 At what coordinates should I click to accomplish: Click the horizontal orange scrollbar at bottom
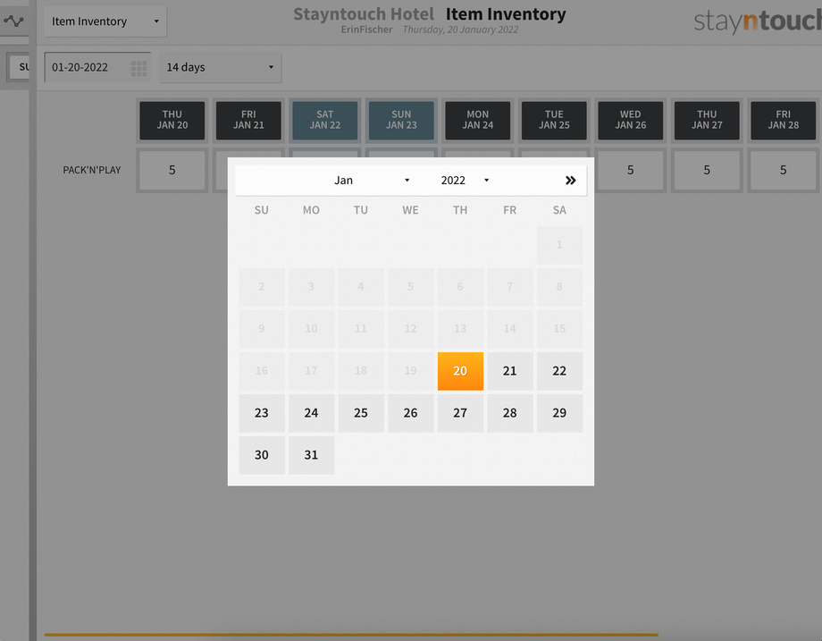pos(351,635)
